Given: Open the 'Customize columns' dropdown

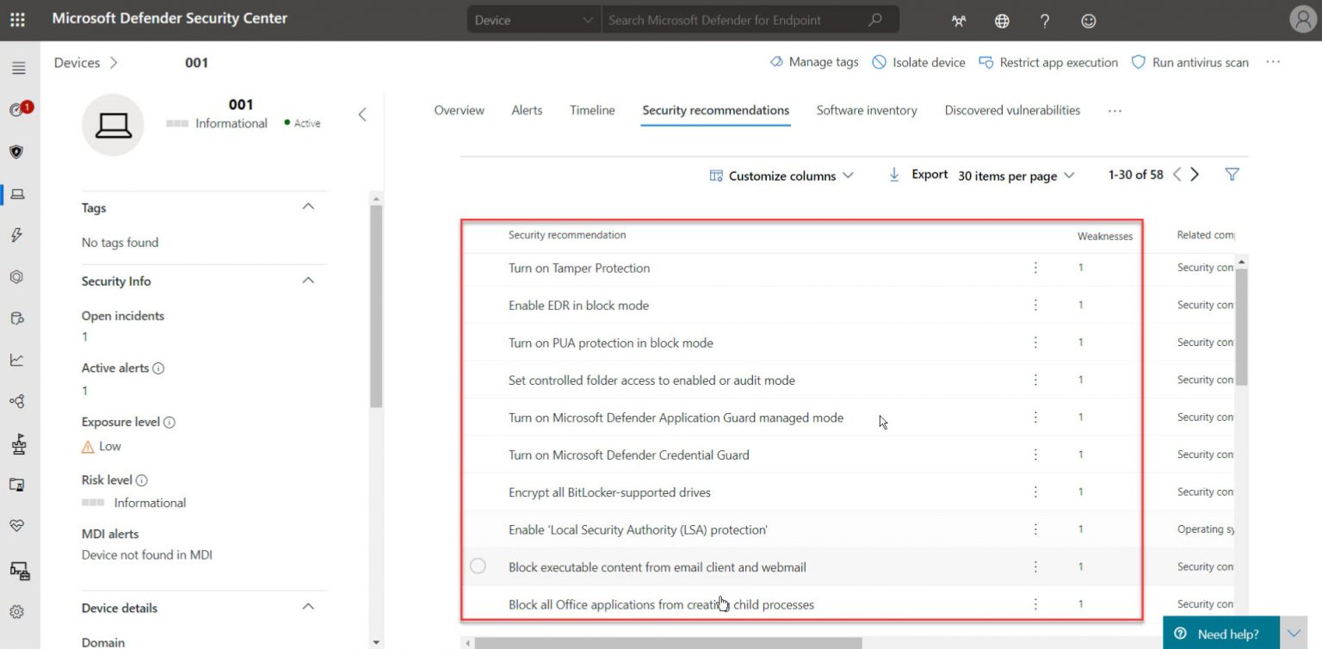Looking at the screenshot, I should [x=781, y=176].
